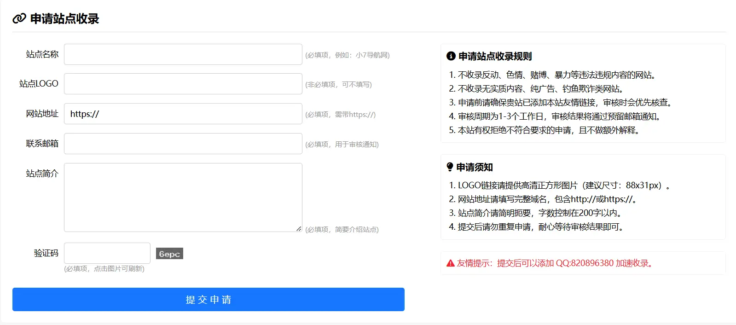The width and height of the screenshot is (736, 325).
Task: Click the 申请站点收录 page heading
Action: tap(64, 18)
